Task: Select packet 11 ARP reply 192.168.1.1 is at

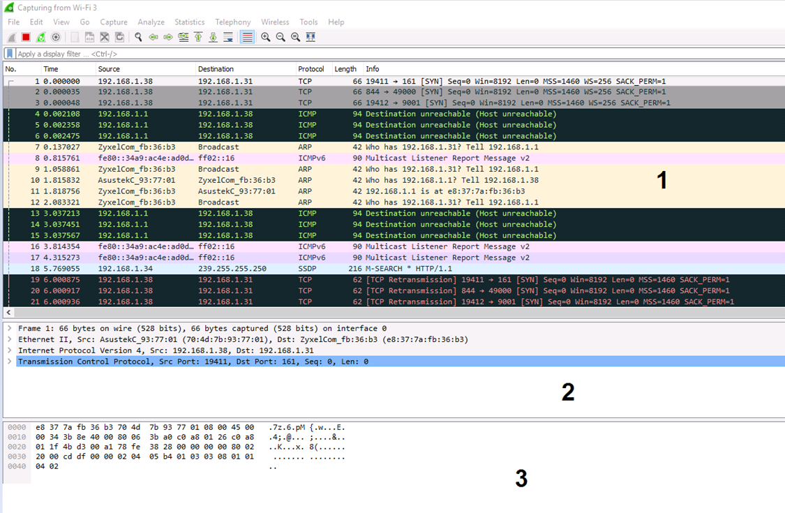Action: pyautogui.click(x=394, y=191)
